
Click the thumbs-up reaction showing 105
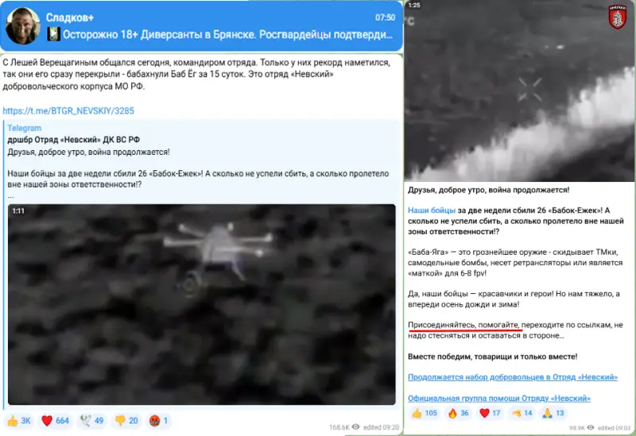point(425,413)
